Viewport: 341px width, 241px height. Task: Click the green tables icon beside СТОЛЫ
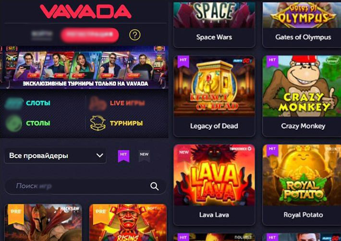pyautogui.click(x=14, y=123)
